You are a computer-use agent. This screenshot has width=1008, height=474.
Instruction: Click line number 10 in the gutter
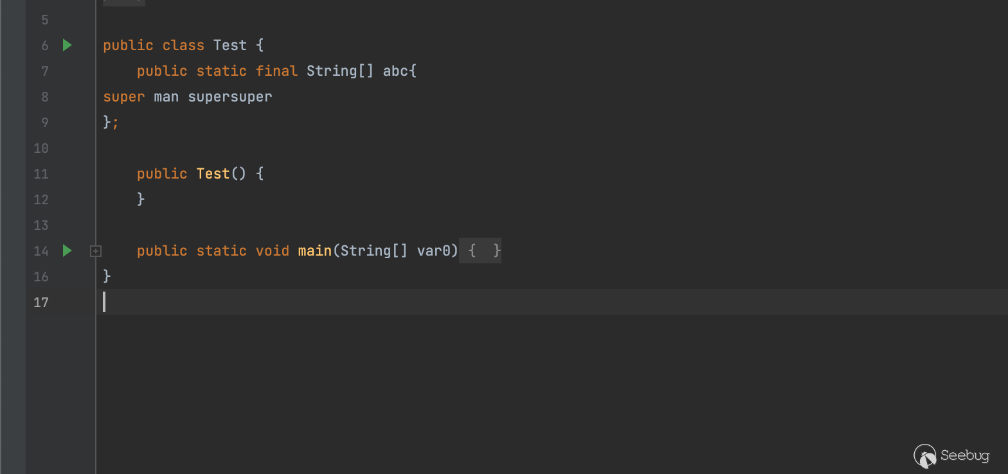pyautogui.click(x=41, y=148)
